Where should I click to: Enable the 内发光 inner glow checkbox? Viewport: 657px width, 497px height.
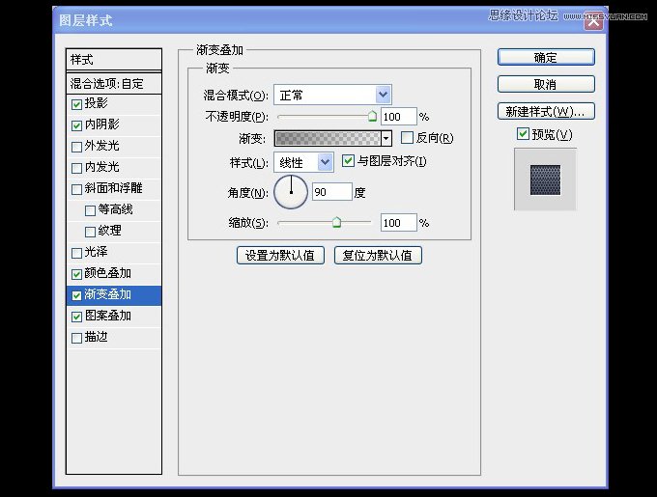[x=76, y=168]
